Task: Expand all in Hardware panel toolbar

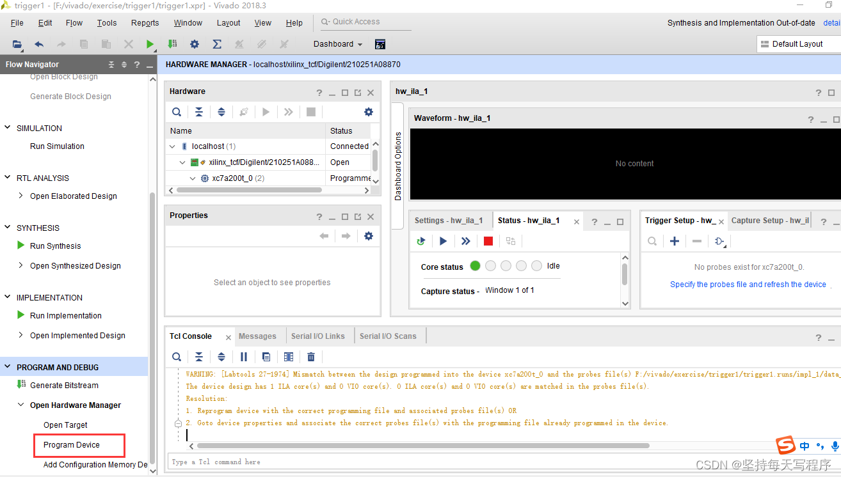Action: pyautogui.click(x=221, y=112)
